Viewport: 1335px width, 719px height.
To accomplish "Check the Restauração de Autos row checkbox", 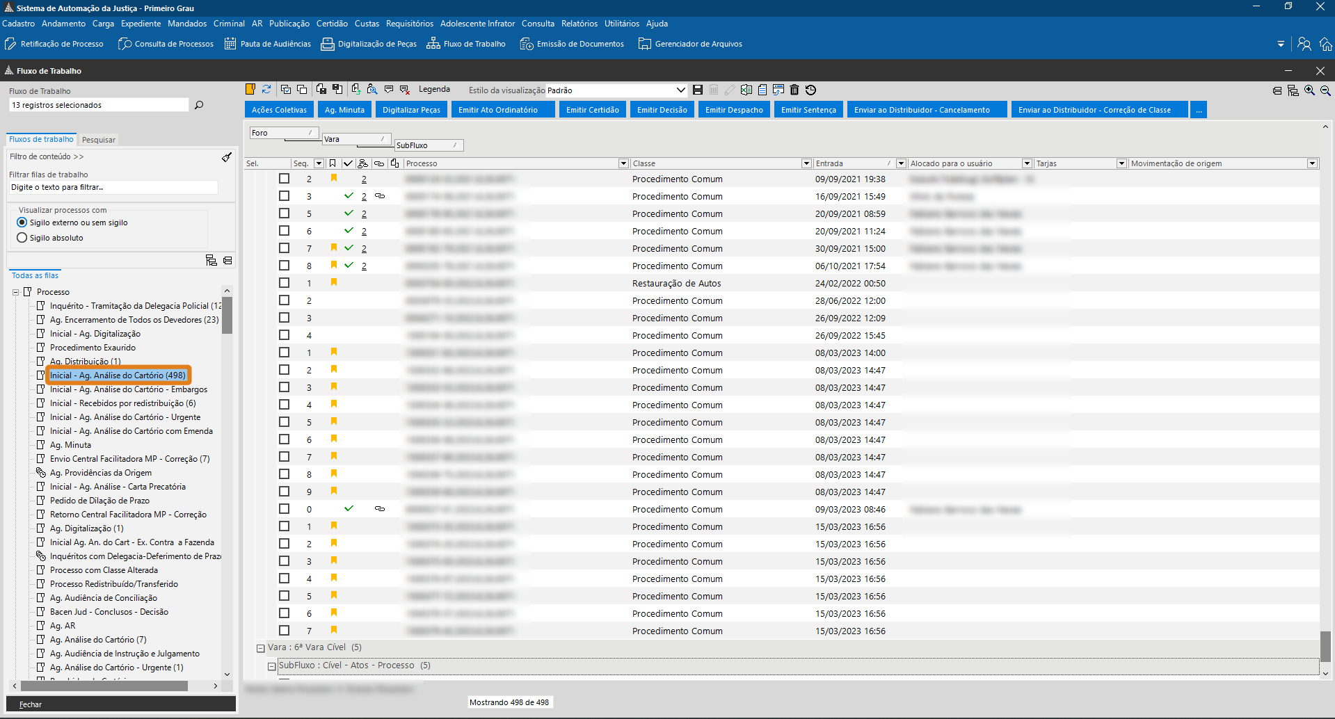I will 284,283.
